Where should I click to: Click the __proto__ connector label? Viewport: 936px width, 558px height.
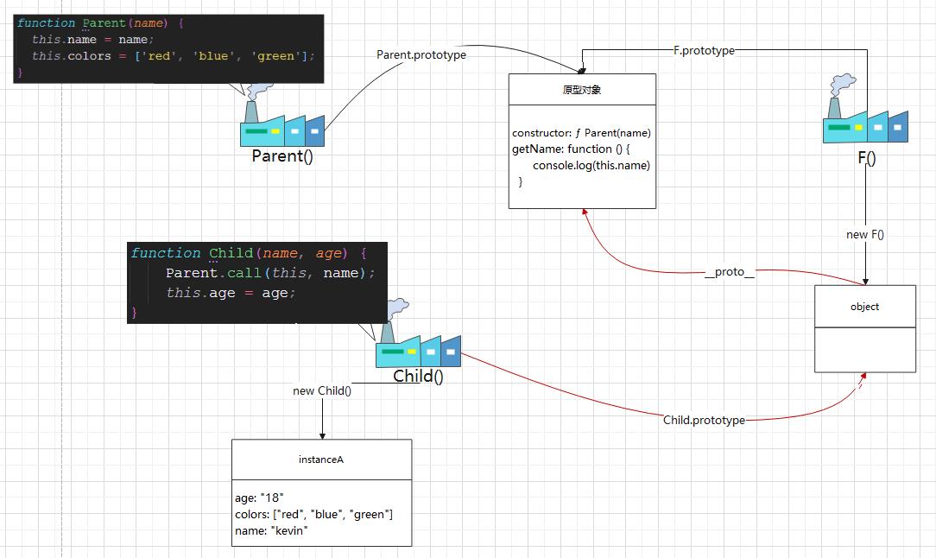point(730,271)
